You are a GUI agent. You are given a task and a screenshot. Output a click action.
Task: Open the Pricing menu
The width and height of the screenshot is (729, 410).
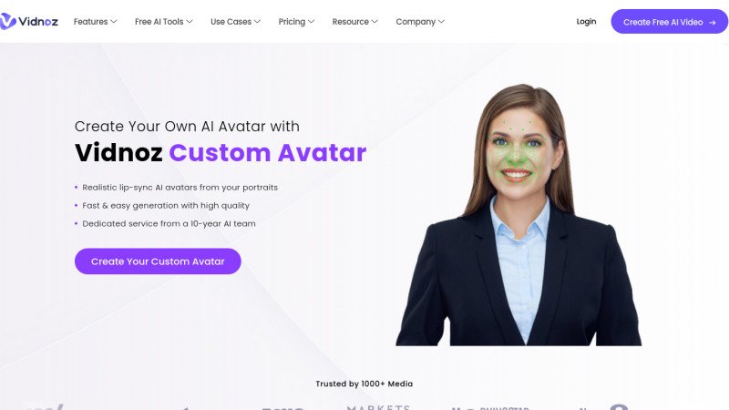click(x=296, y=21)
